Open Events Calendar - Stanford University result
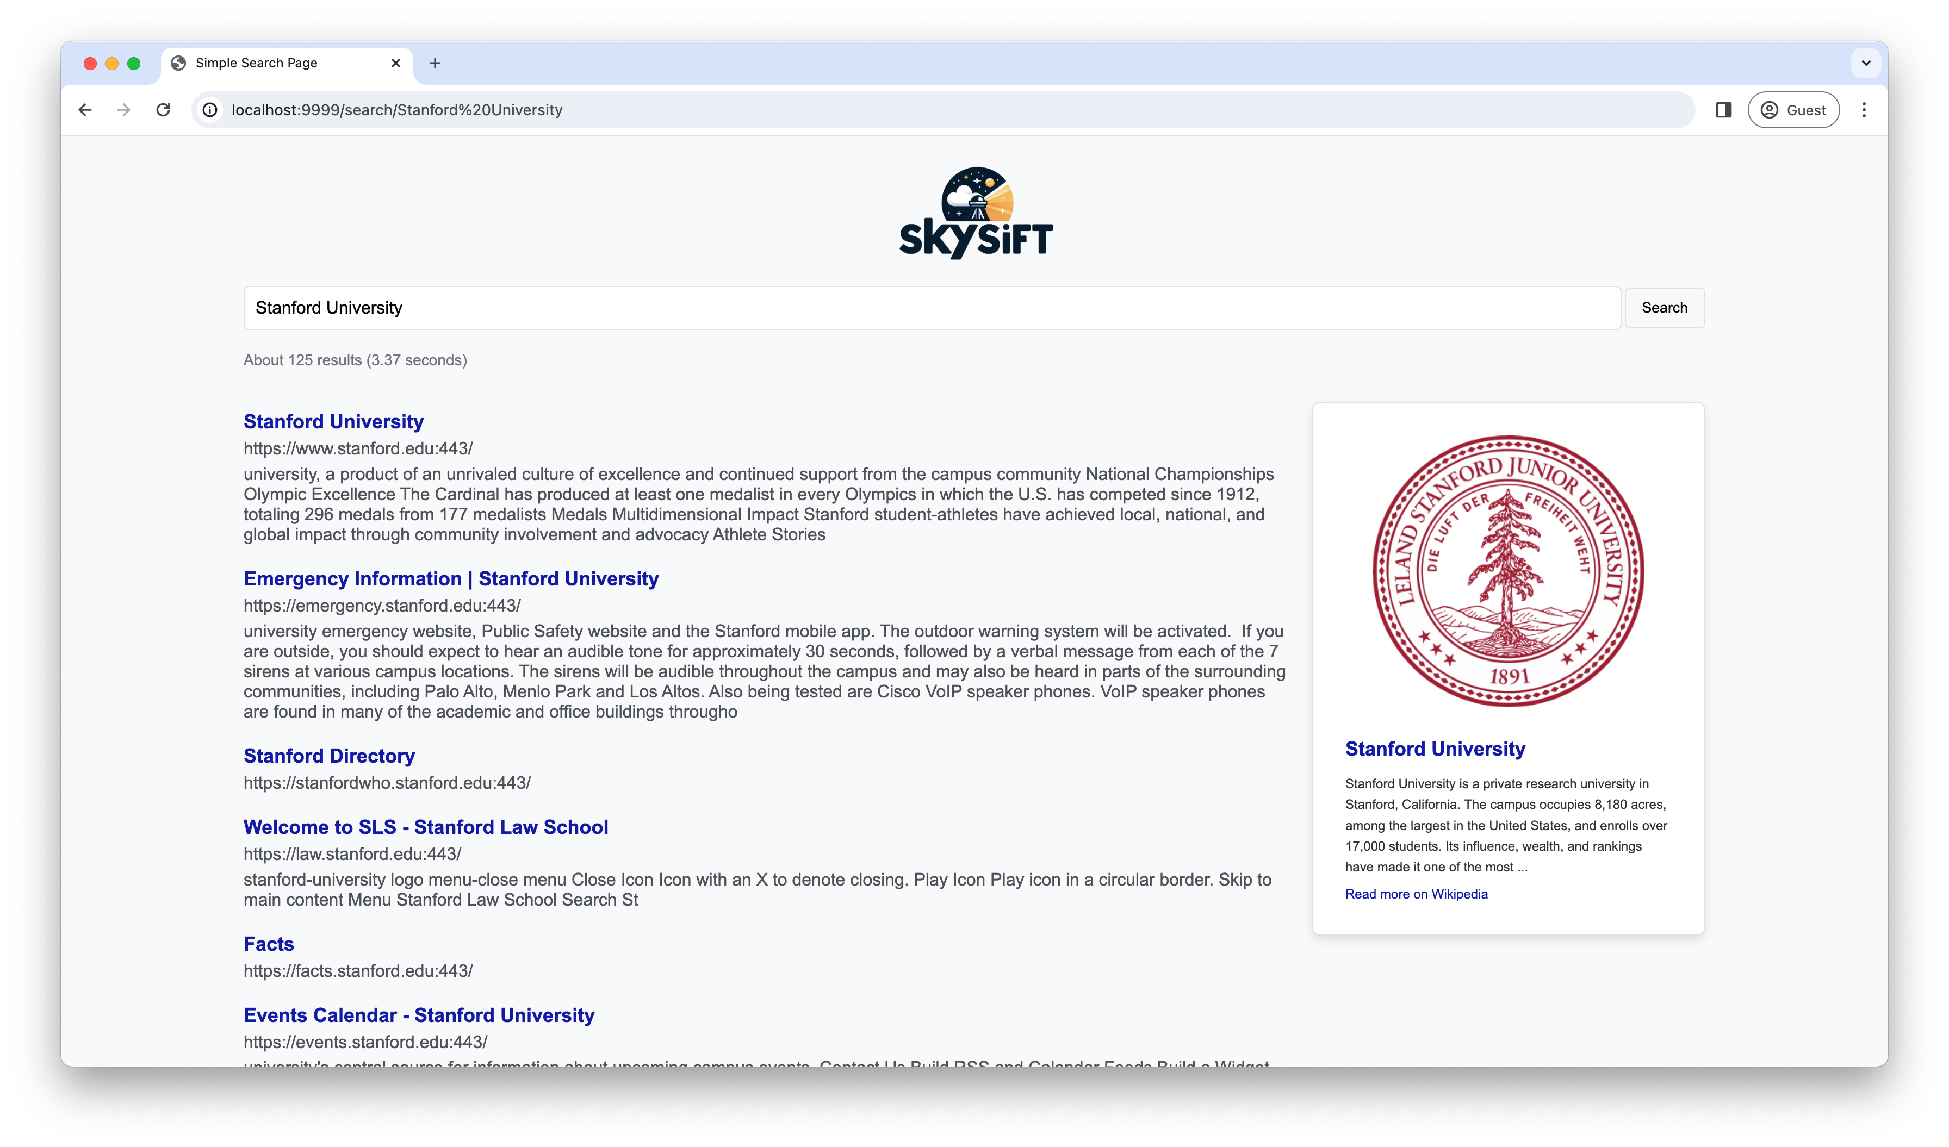This screenshot has height=1147, width=1949. (419, 1015)
